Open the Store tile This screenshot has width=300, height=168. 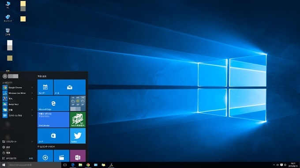click(53, 136)
